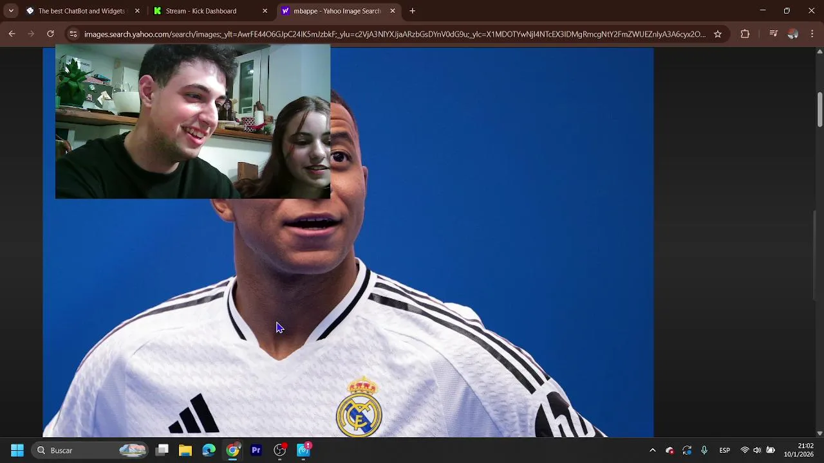The height and width of the screenshot is (463, 824).
Task: Open OBS Studio from taskbar
Action: pyautogui.click(x=280, y=450)
